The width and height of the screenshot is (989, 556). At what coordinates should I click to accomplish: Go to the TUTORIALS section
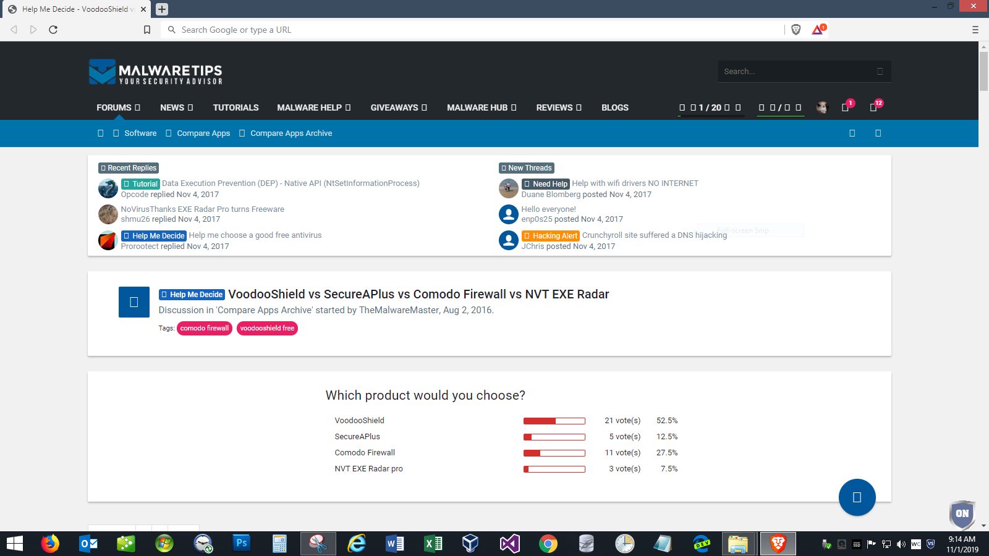pos(236,107)
